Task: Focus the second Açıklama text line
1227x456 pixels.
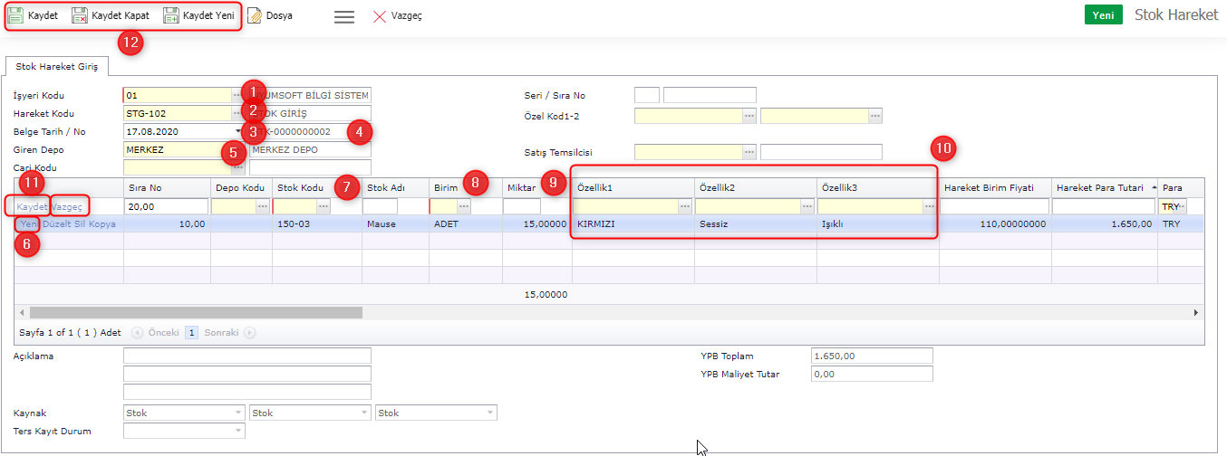Action: click(x=247, y=374)
